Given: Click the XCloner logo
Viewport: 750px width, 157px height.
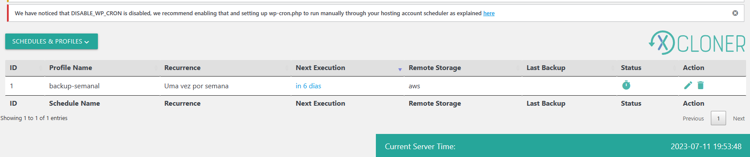Looking at the screenshot, I should click(697, 43).
